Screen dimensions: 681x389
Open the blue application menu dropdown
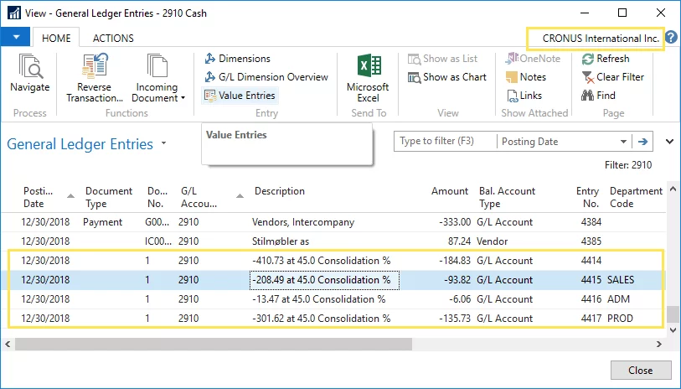click(x=16, y=38)
